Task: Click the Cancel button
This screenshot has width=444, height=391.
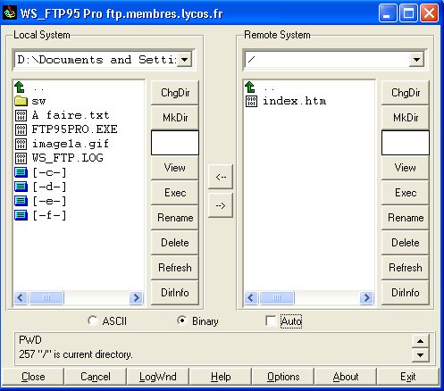Action: [x=96, y=377]
